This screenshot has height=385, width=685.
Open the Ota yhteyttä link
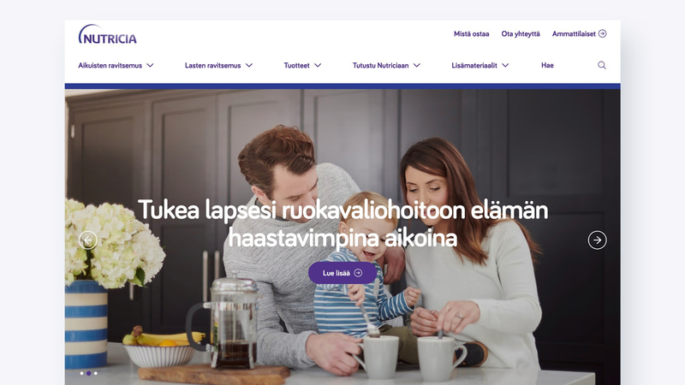tap(521, 33)
